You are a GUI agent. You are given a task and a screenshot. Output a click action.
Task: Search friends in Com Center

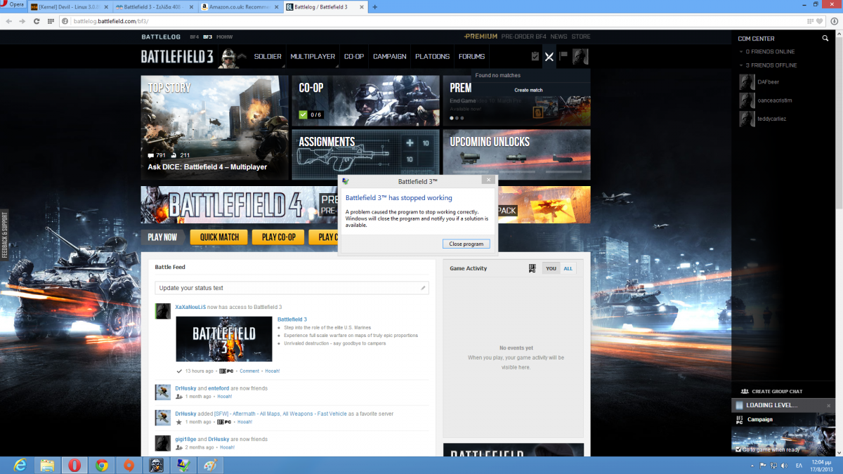(825, 39)
